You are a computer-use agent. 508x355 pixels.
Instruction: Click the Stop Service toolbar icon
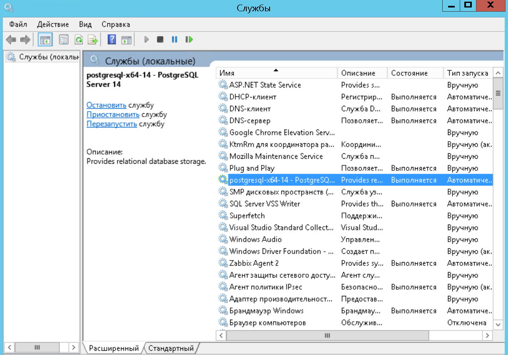(x=160, y=40)
